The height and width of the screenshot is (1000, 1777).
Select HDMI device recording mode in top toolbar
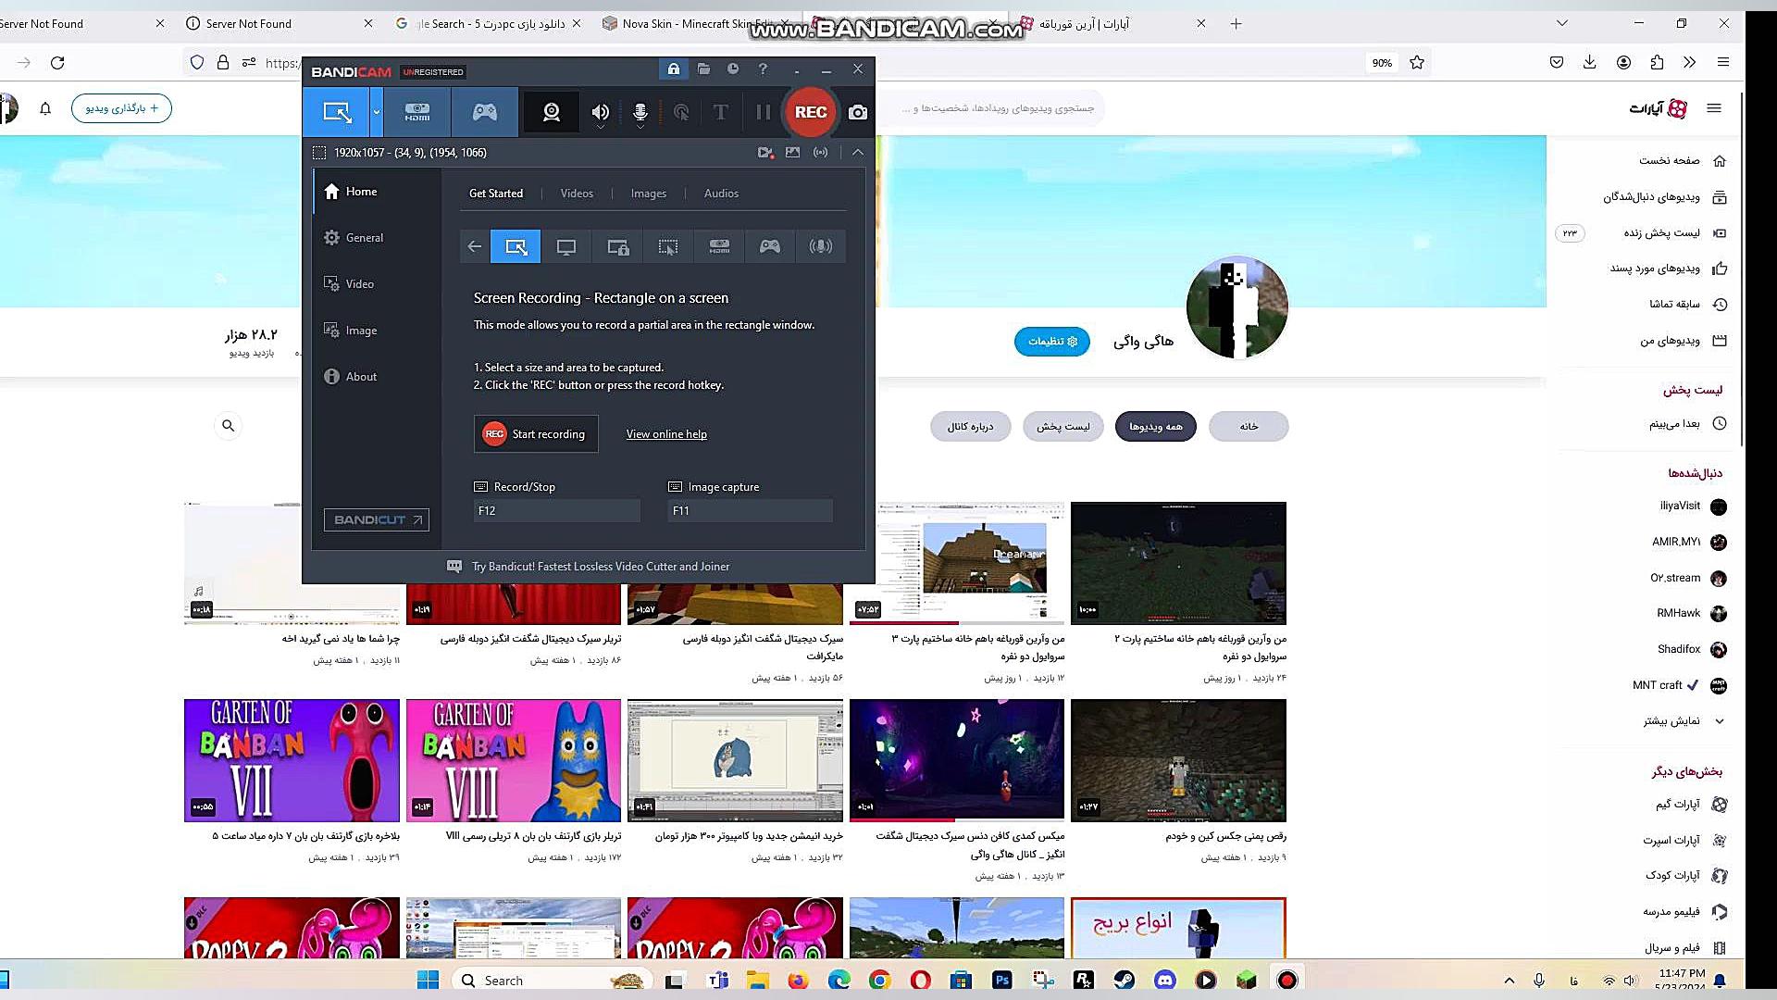417,112
